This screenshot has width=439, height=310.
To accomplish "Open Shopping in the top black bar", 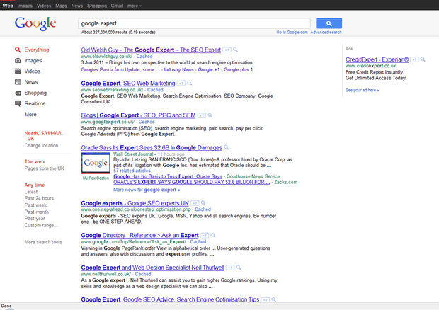I will click(x=97, y=6).
